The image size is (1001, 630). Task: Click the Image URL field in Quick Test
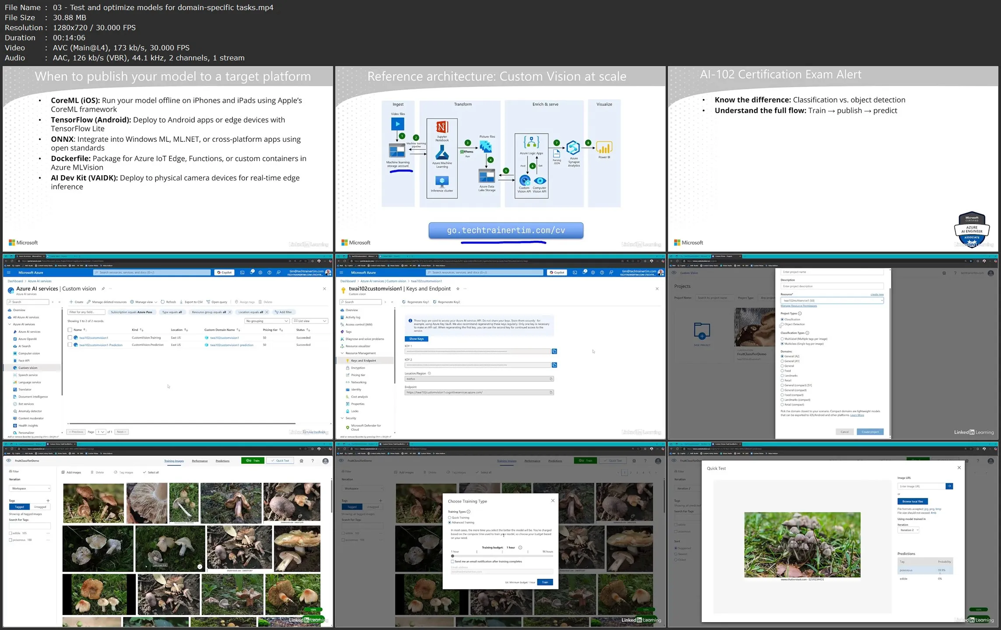click(x=921, y=486)
